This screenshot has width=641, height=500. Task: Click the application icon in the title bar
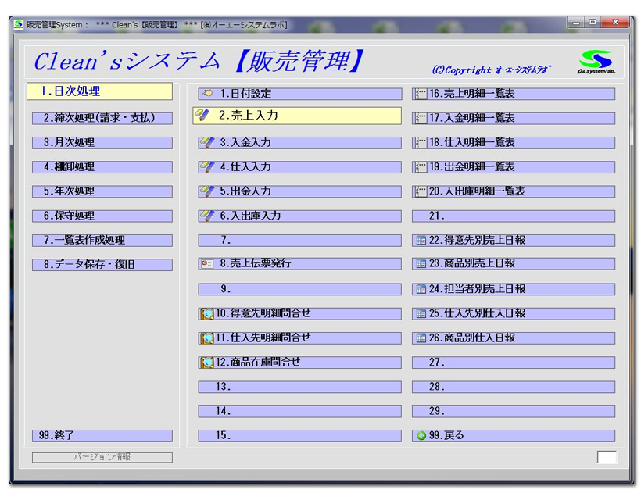(19, 24)
